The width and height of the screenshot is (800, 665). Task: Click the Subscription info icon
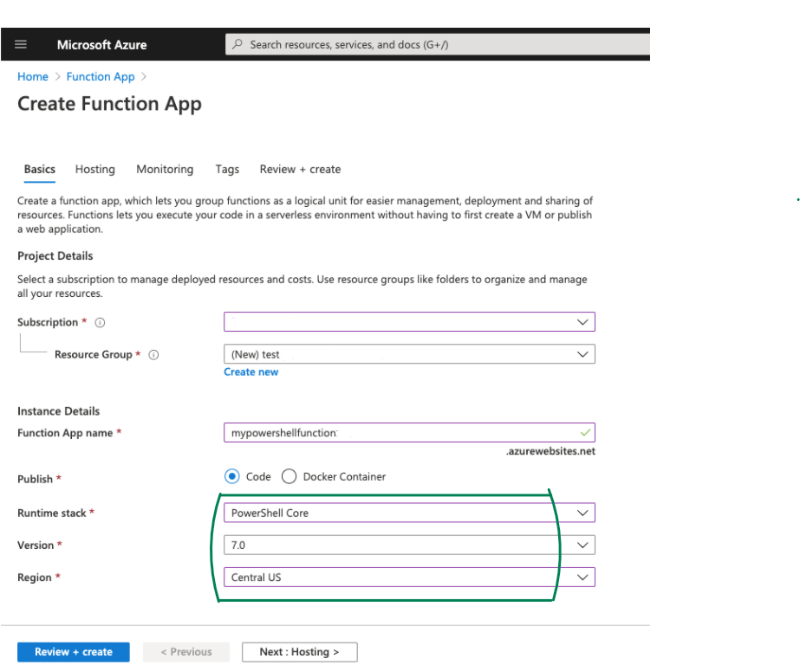[x=100, y=323]
